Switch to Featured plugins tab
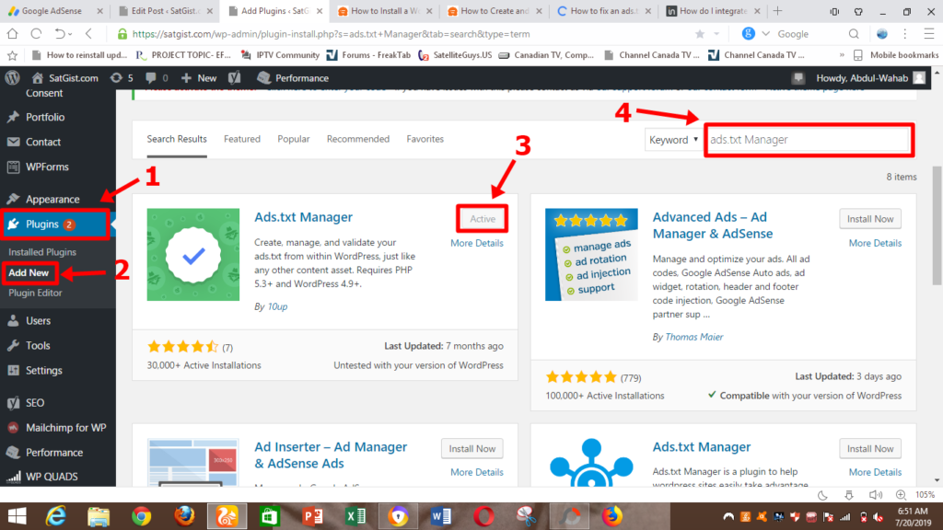This screenshot has height=530, width=943. tap(242, 139)
